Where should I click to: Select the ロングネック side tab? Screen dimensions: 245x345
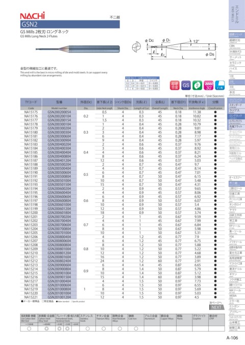[236, 116]
